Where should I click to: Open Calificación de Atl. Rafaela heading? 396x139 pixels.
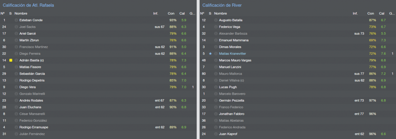tap(28, 5)
